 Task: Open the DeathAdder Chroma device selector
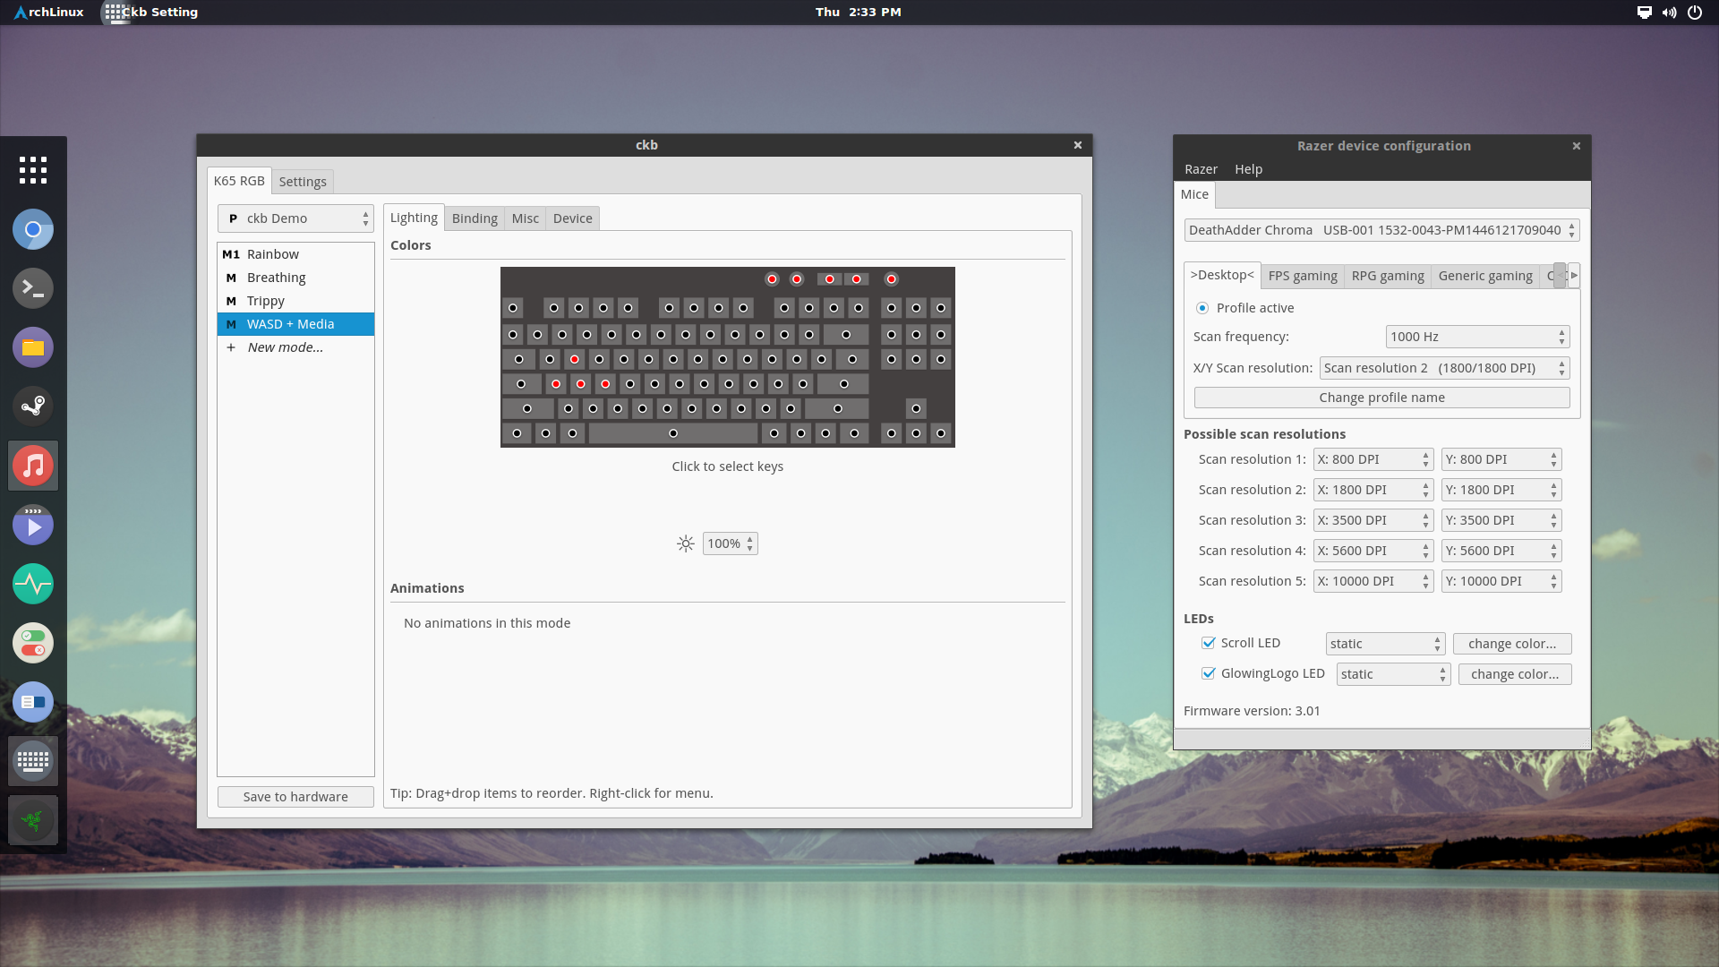[x=1380, y=229]
